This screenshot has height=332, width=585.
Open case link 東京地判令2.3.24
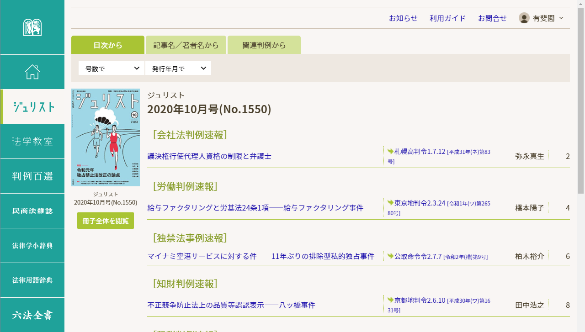(420, 203)
